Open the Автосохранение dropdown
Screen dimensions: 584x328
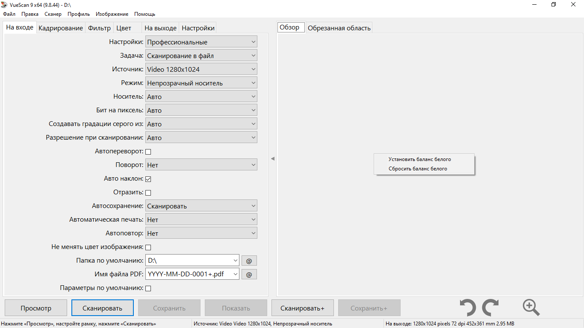201,206
